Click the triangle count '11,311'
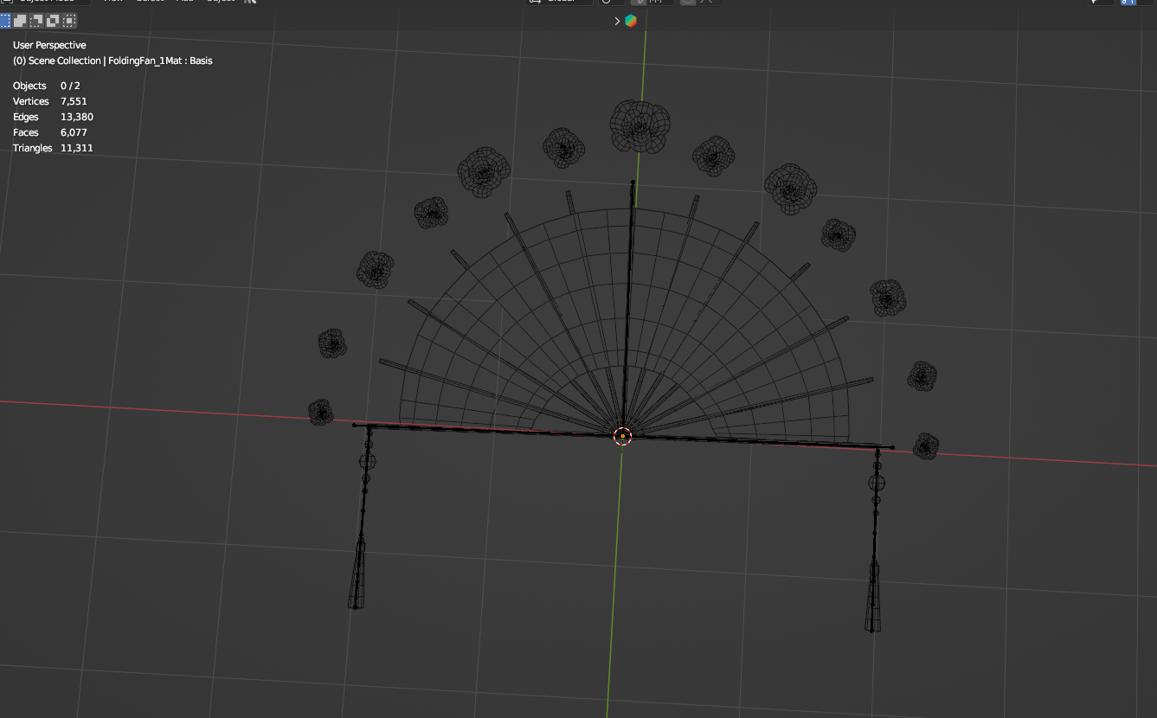1157x718 pixels. point(77,148)
